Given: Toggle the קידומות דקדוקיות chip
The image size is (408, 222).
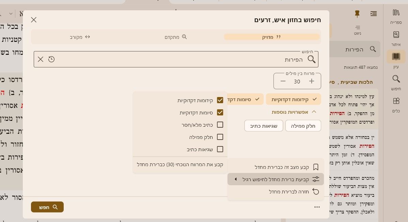Looking at the screenshot, I should [x=293, y=99].
